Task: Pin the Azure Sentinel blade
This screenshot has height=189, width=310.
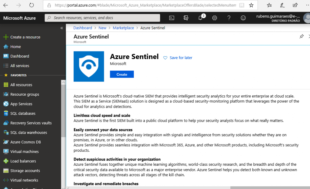Action: pyautogui.click(x=301, y=36)
